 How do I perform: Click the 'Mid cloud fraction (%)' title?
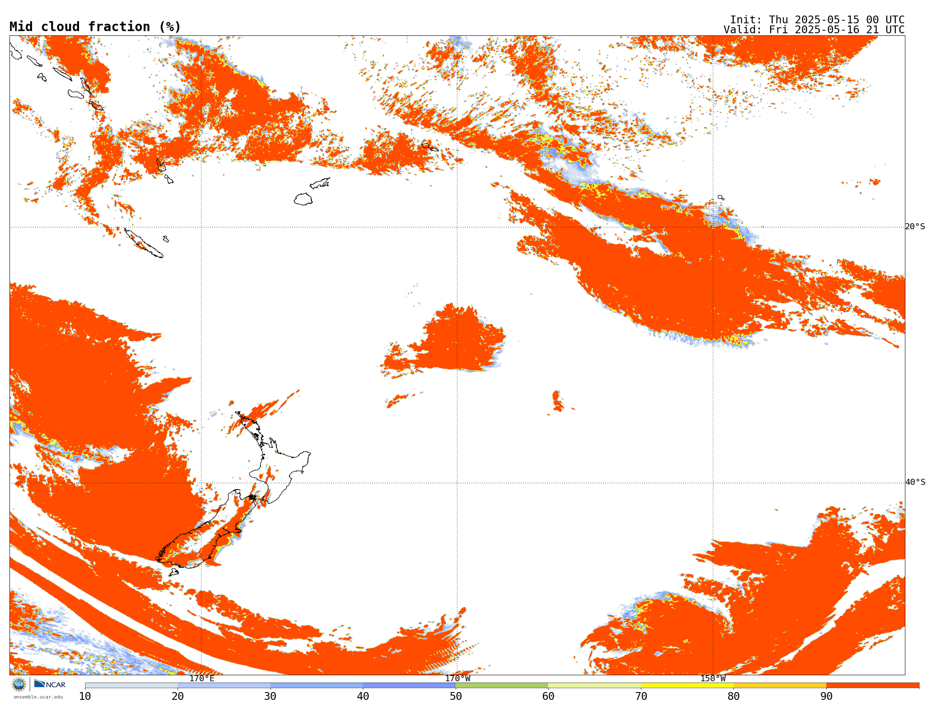(95, 27)
